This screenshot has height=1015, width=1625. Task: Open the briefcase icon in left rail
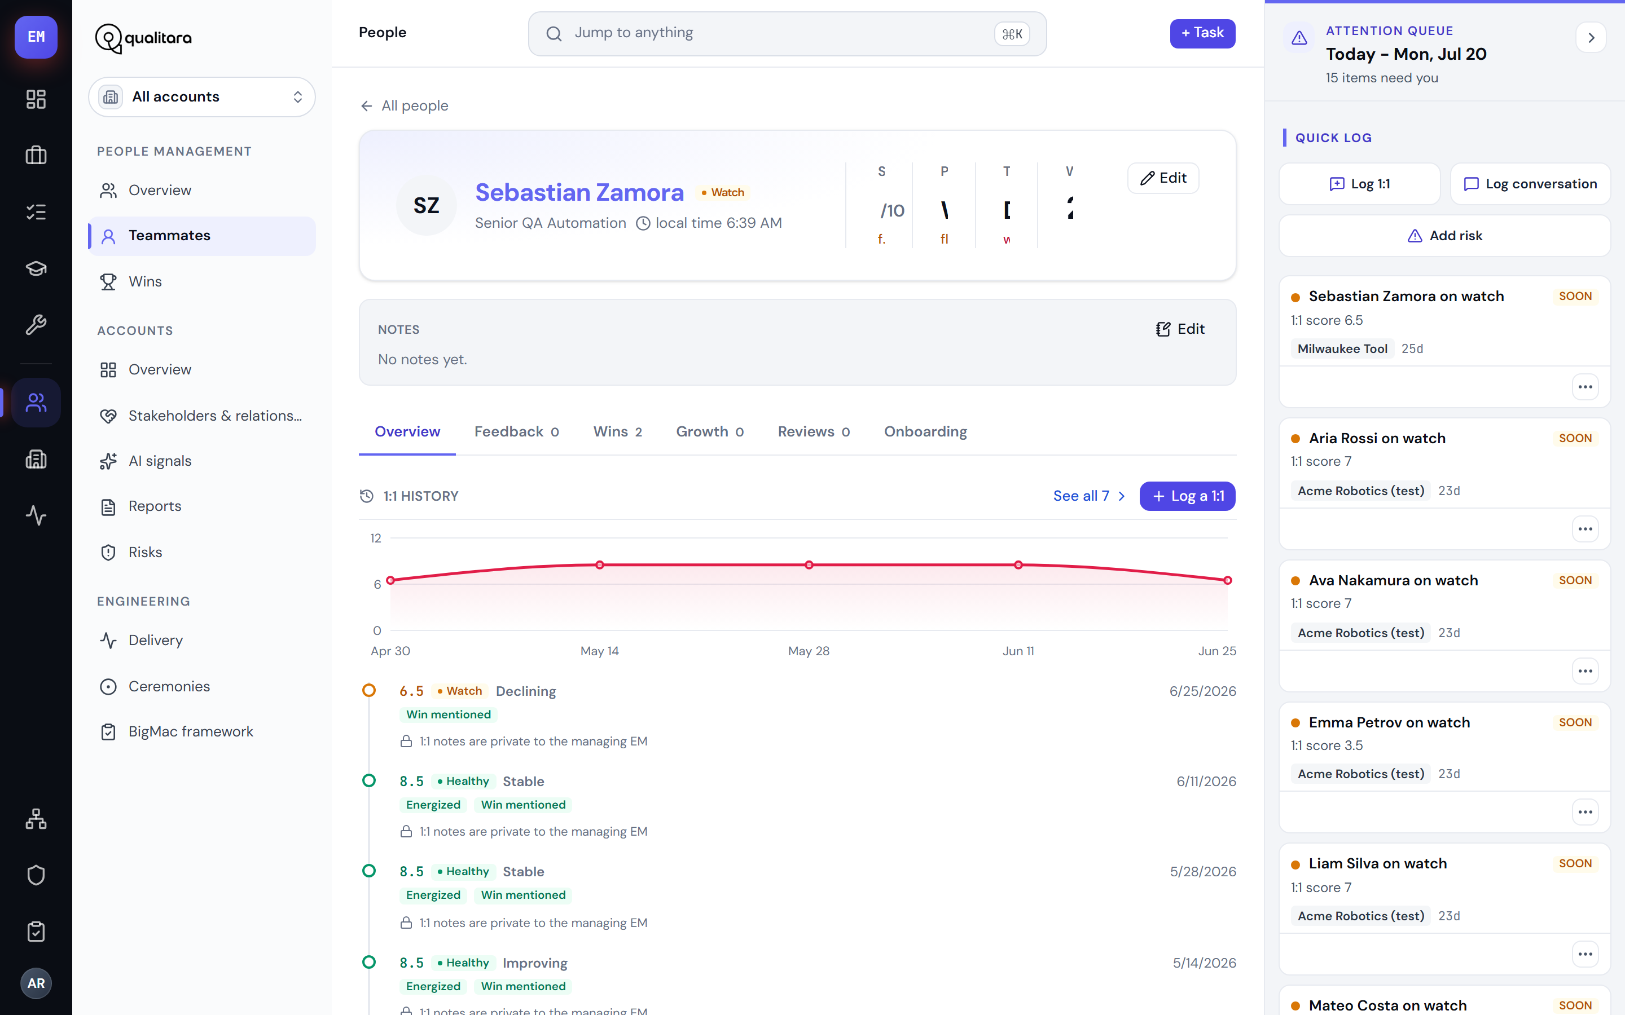36,156
